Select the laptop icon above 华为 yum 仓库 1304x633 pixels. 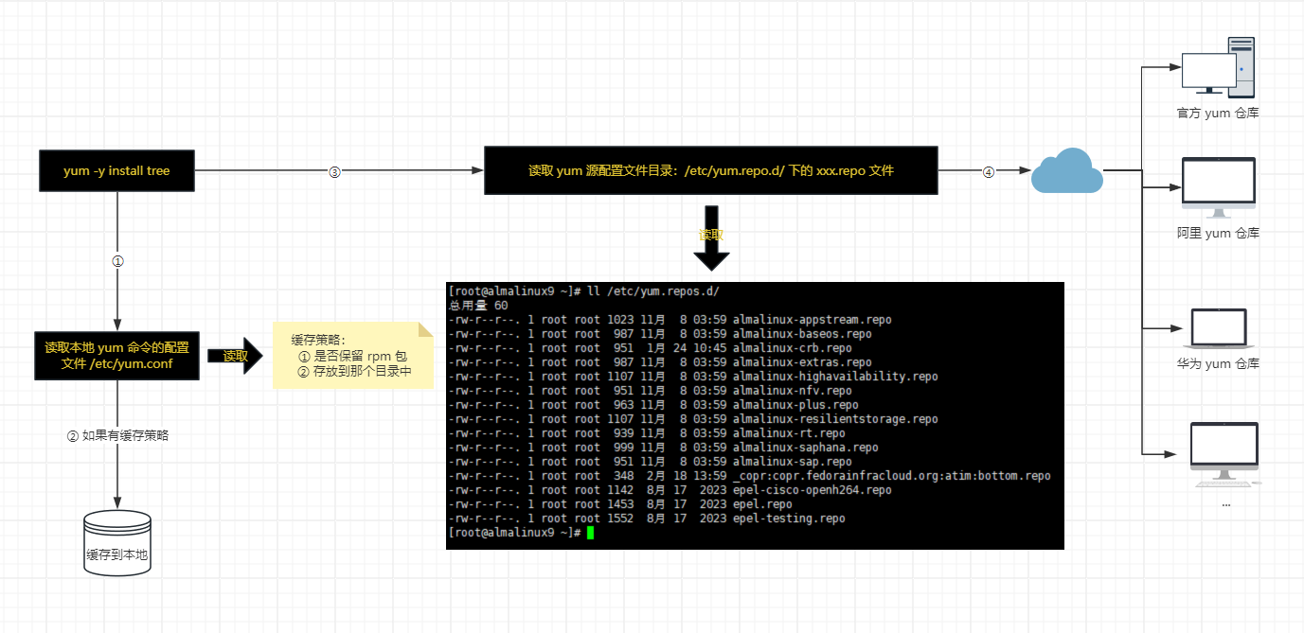[1218, 328]
